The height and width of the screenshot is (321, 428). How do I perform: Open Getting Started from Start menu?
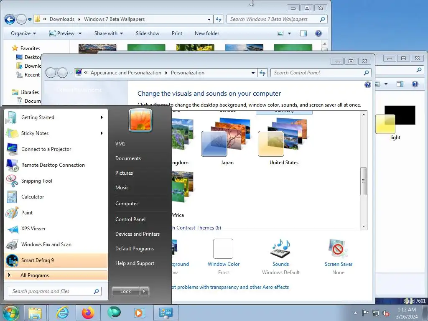(56, 117)
